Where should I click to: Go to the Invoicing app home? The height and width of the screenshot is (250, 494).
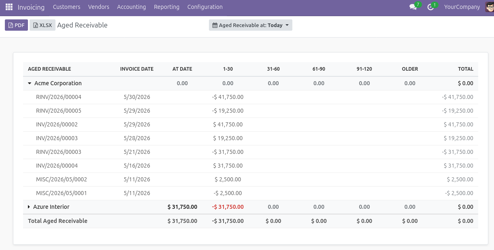click(x=31, y=7)
